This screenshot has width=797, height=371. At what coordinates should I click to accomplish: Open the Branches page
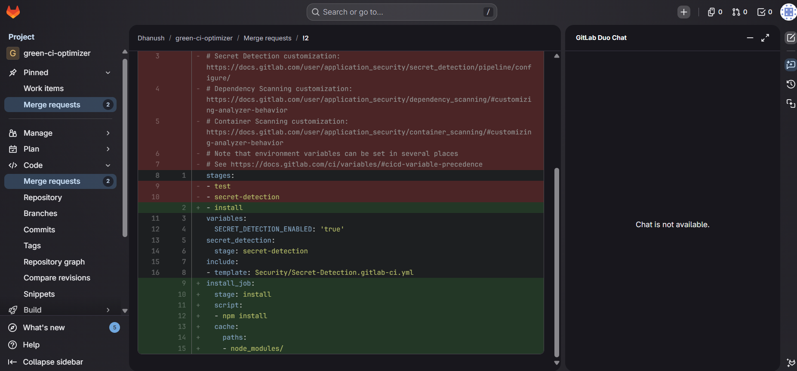click(60, 213)
